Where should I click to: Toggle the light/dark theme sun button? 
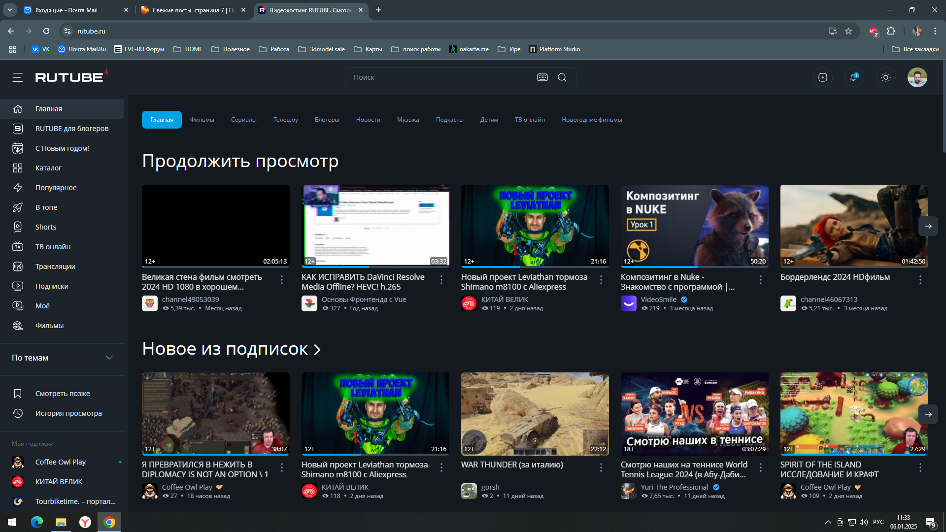(885, 77)
